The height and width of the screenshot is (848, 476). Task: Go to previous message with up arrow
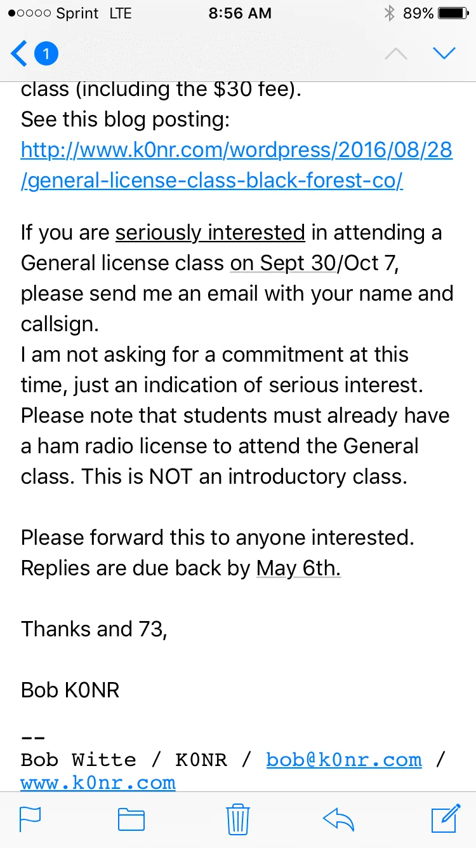click(x=396, y=53)
